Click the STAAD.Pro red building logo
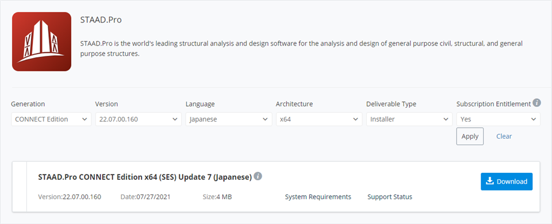The width and height of the screenshot is (552, 224). (x=41, y=41)
